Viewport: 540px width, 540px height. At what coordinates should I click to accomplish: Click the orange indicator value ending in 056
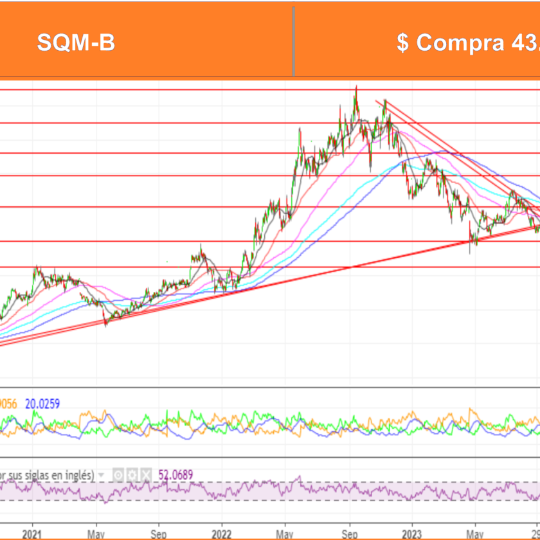click(9, 404)
